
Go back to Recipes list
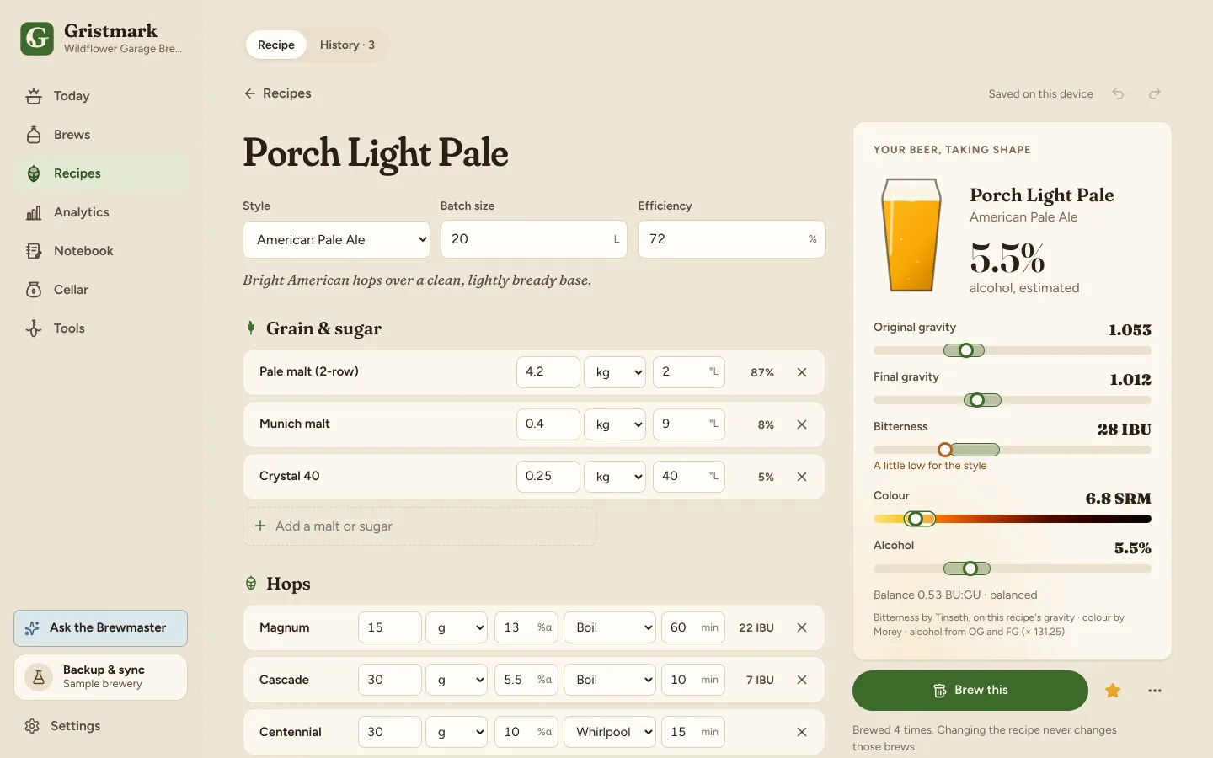(278, 93)
